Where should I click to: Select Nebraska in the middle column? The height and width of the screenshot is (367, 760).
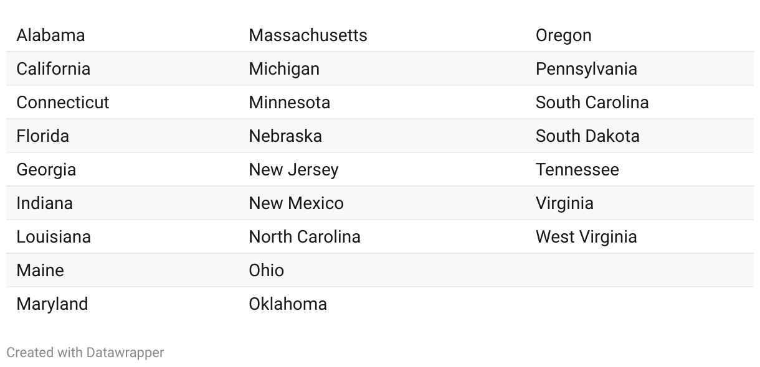coord(285,136)
